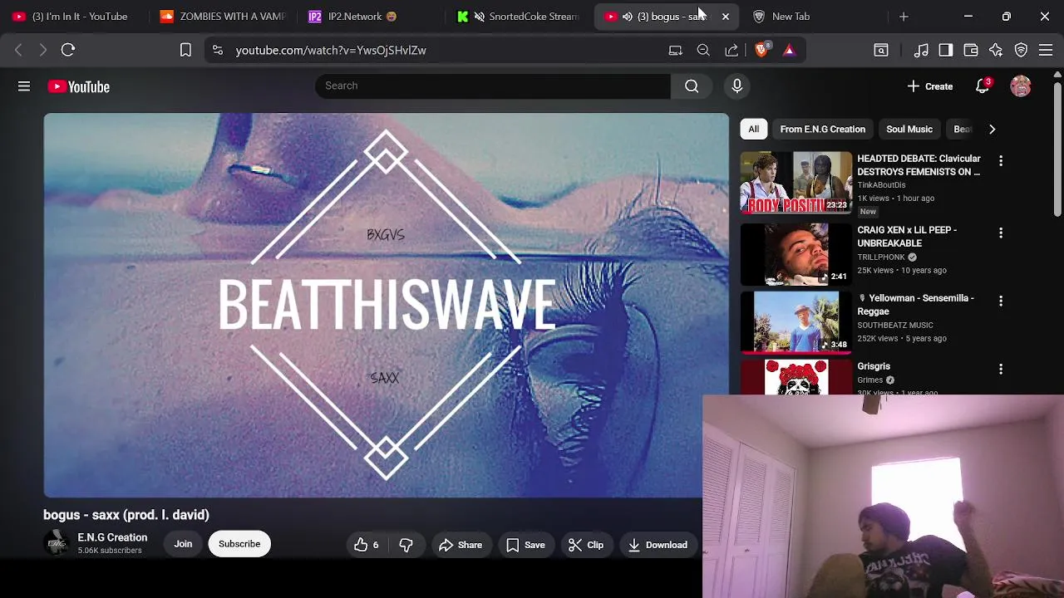This screenshot has width=1064, height=598.
Task: Open the account avatar menu
Action: point(1021,86)
